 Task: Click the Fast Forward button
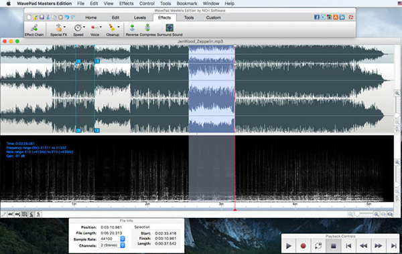[x=379, y=245]
